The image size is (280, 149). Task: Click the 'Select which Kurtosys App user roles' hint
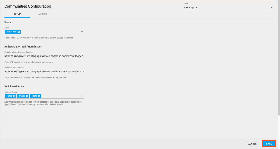(x=39, y=38)
